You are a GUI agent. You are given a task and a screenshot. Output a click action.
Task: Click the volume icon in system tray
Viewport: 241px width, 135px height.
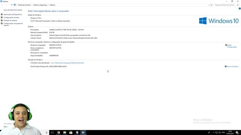click(220, 132)
